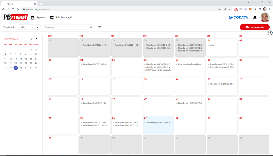Click the search magnifier icon
The image size is (273, 156).
click(91, 27)
